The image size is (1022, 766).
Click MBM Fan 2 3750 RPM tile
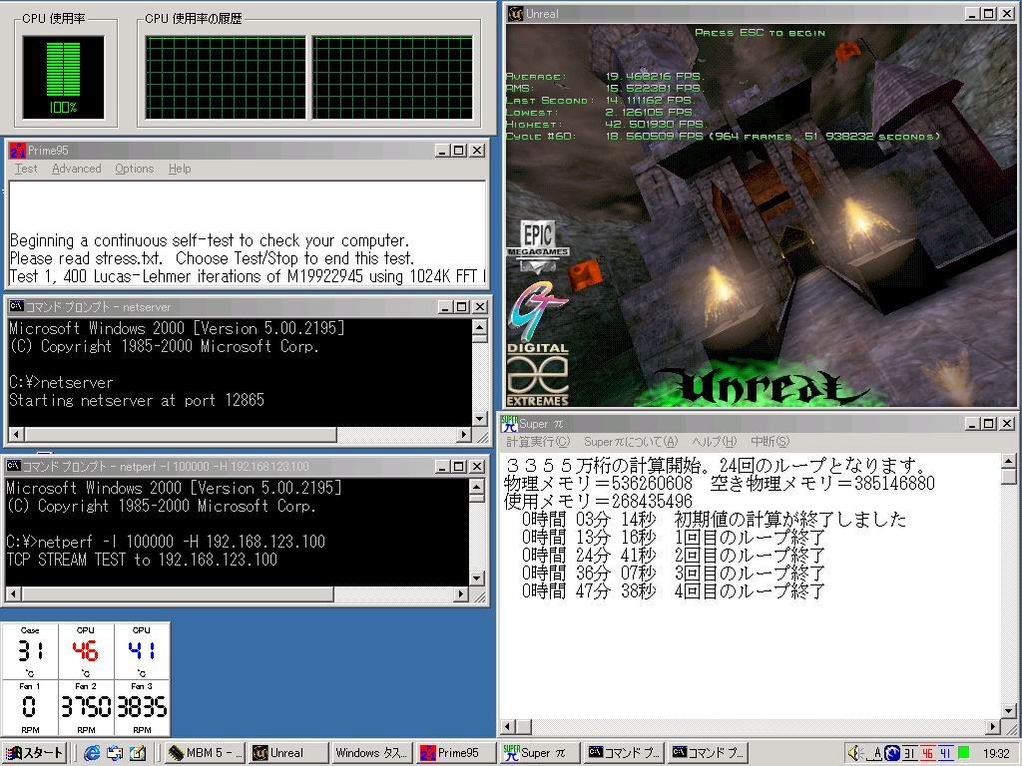pos(86,708)
